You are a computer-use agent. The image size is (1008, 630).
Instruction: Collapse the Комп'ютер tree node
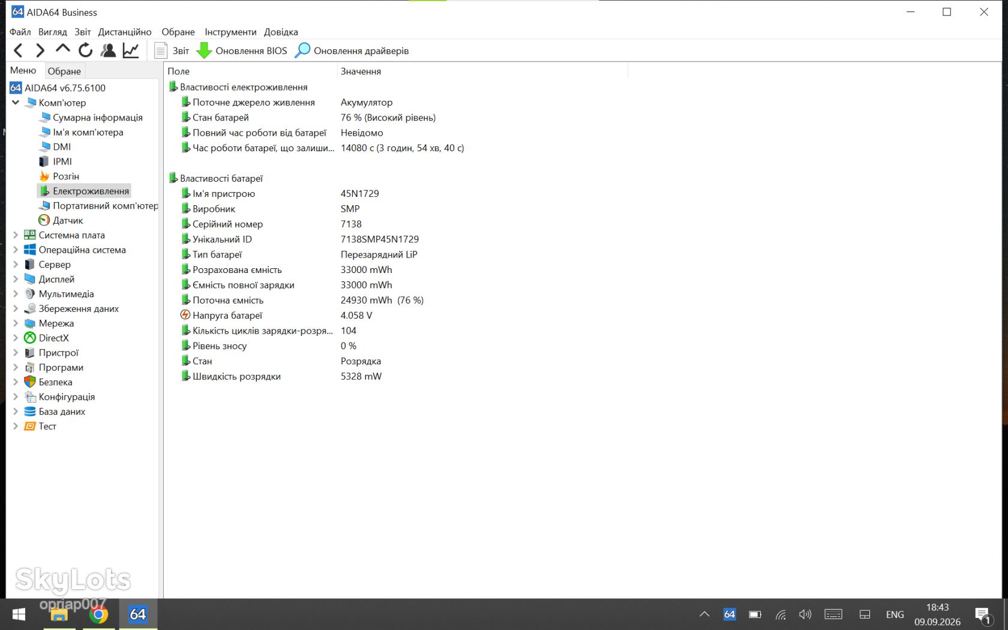click(16, 103)
